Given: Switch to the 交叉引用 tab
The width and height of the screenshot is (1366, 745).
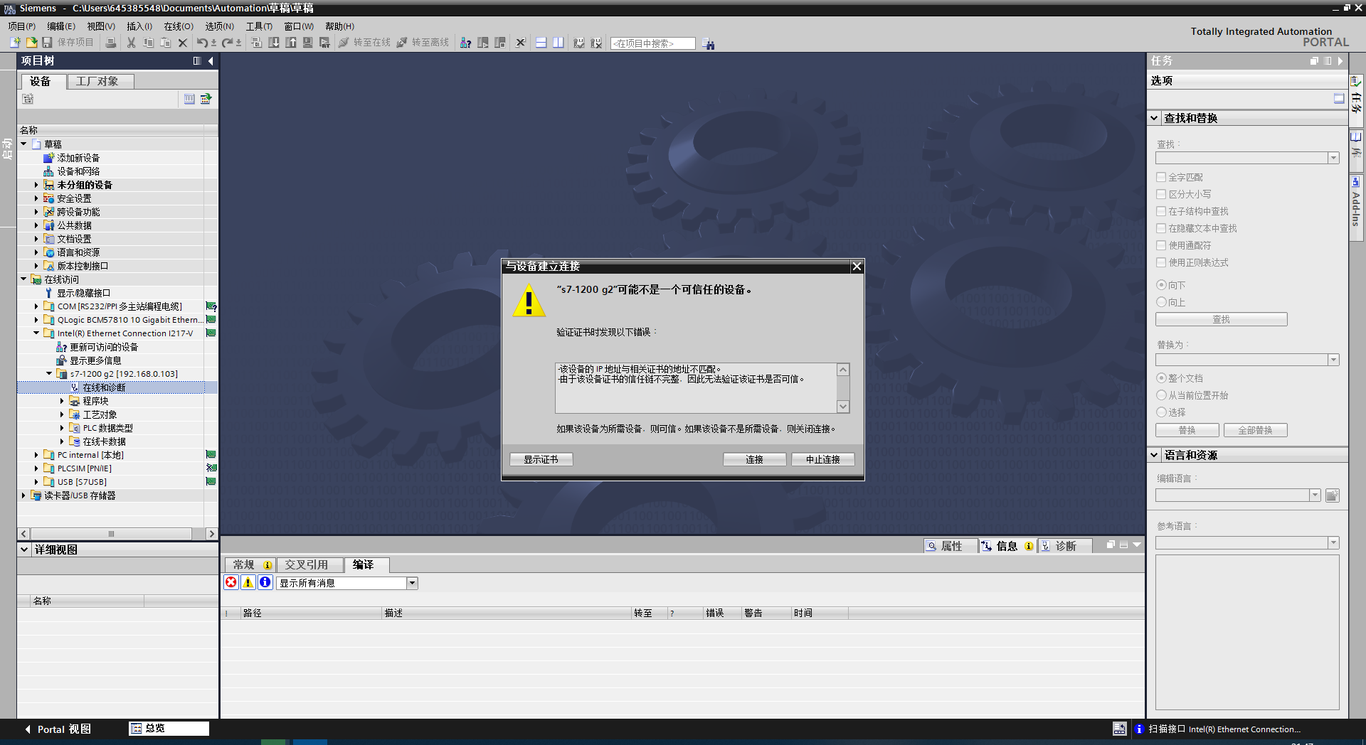Looking at the screenshot, I should pyautogui.click(x=309, y=565).
